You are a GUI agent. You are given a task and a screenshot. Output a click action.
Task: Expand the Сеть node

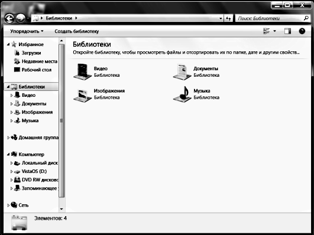[8, 205]
